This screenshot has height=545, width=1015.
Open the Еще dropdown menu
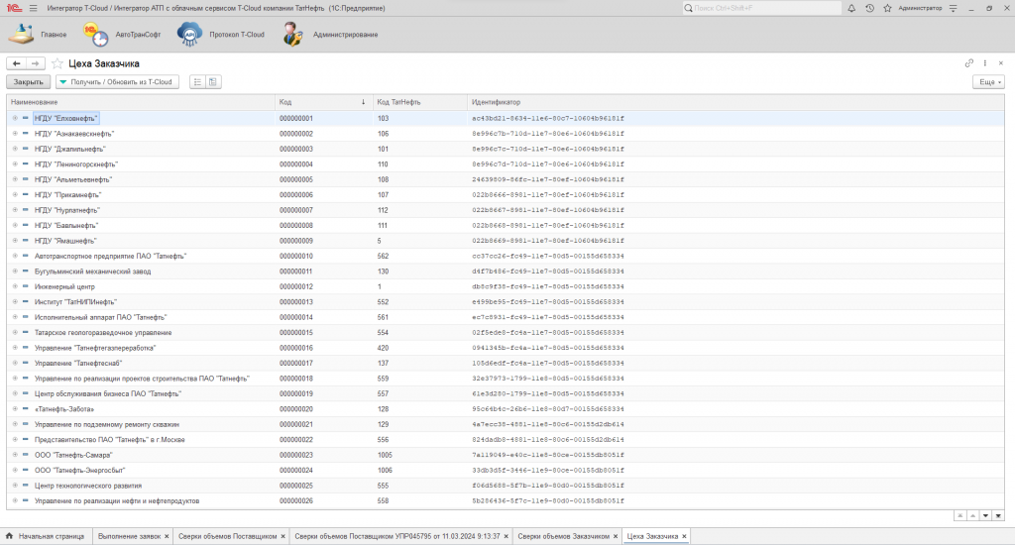[x=988, y=82]
